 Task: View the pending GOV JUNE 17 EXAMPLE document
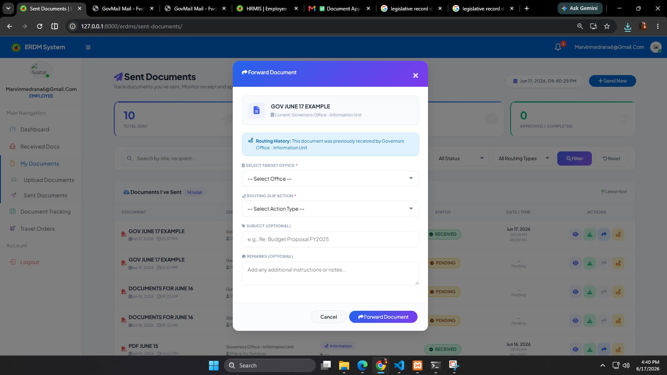(x=575, y=263)
